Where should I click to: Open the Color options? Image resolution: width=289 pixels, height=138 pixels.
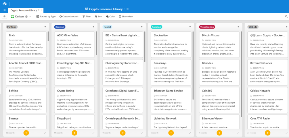point(110,16)
